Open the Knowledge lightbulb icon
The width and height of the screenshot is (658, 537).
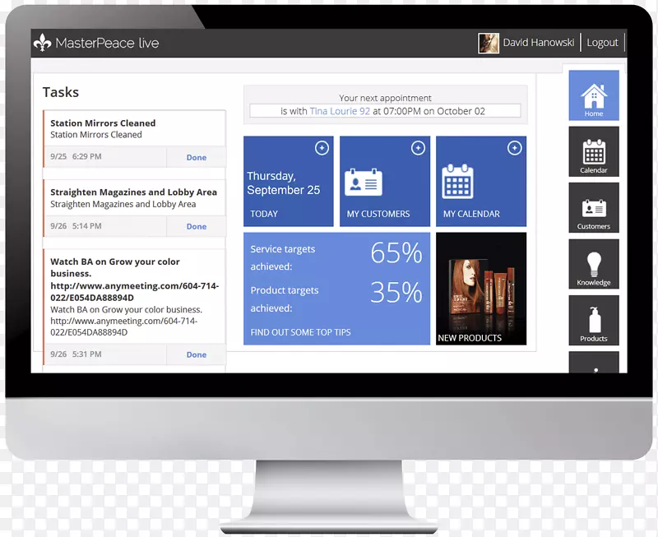593,264
